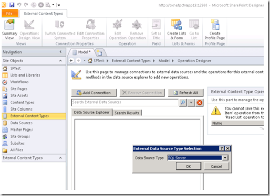Click the help question mark in dialog

click(x=222, y=148)
